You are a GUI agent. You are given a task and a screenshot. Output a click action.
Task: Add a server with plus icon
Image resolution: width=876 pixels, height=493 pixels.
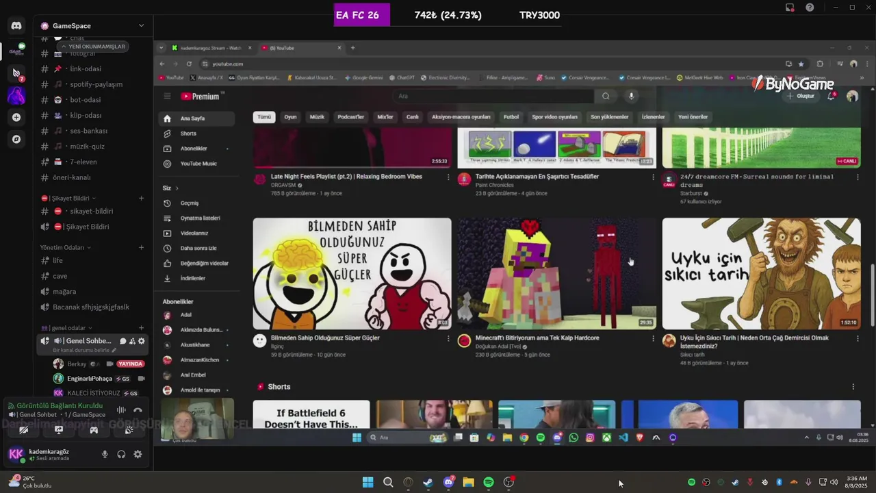[16, 117]
